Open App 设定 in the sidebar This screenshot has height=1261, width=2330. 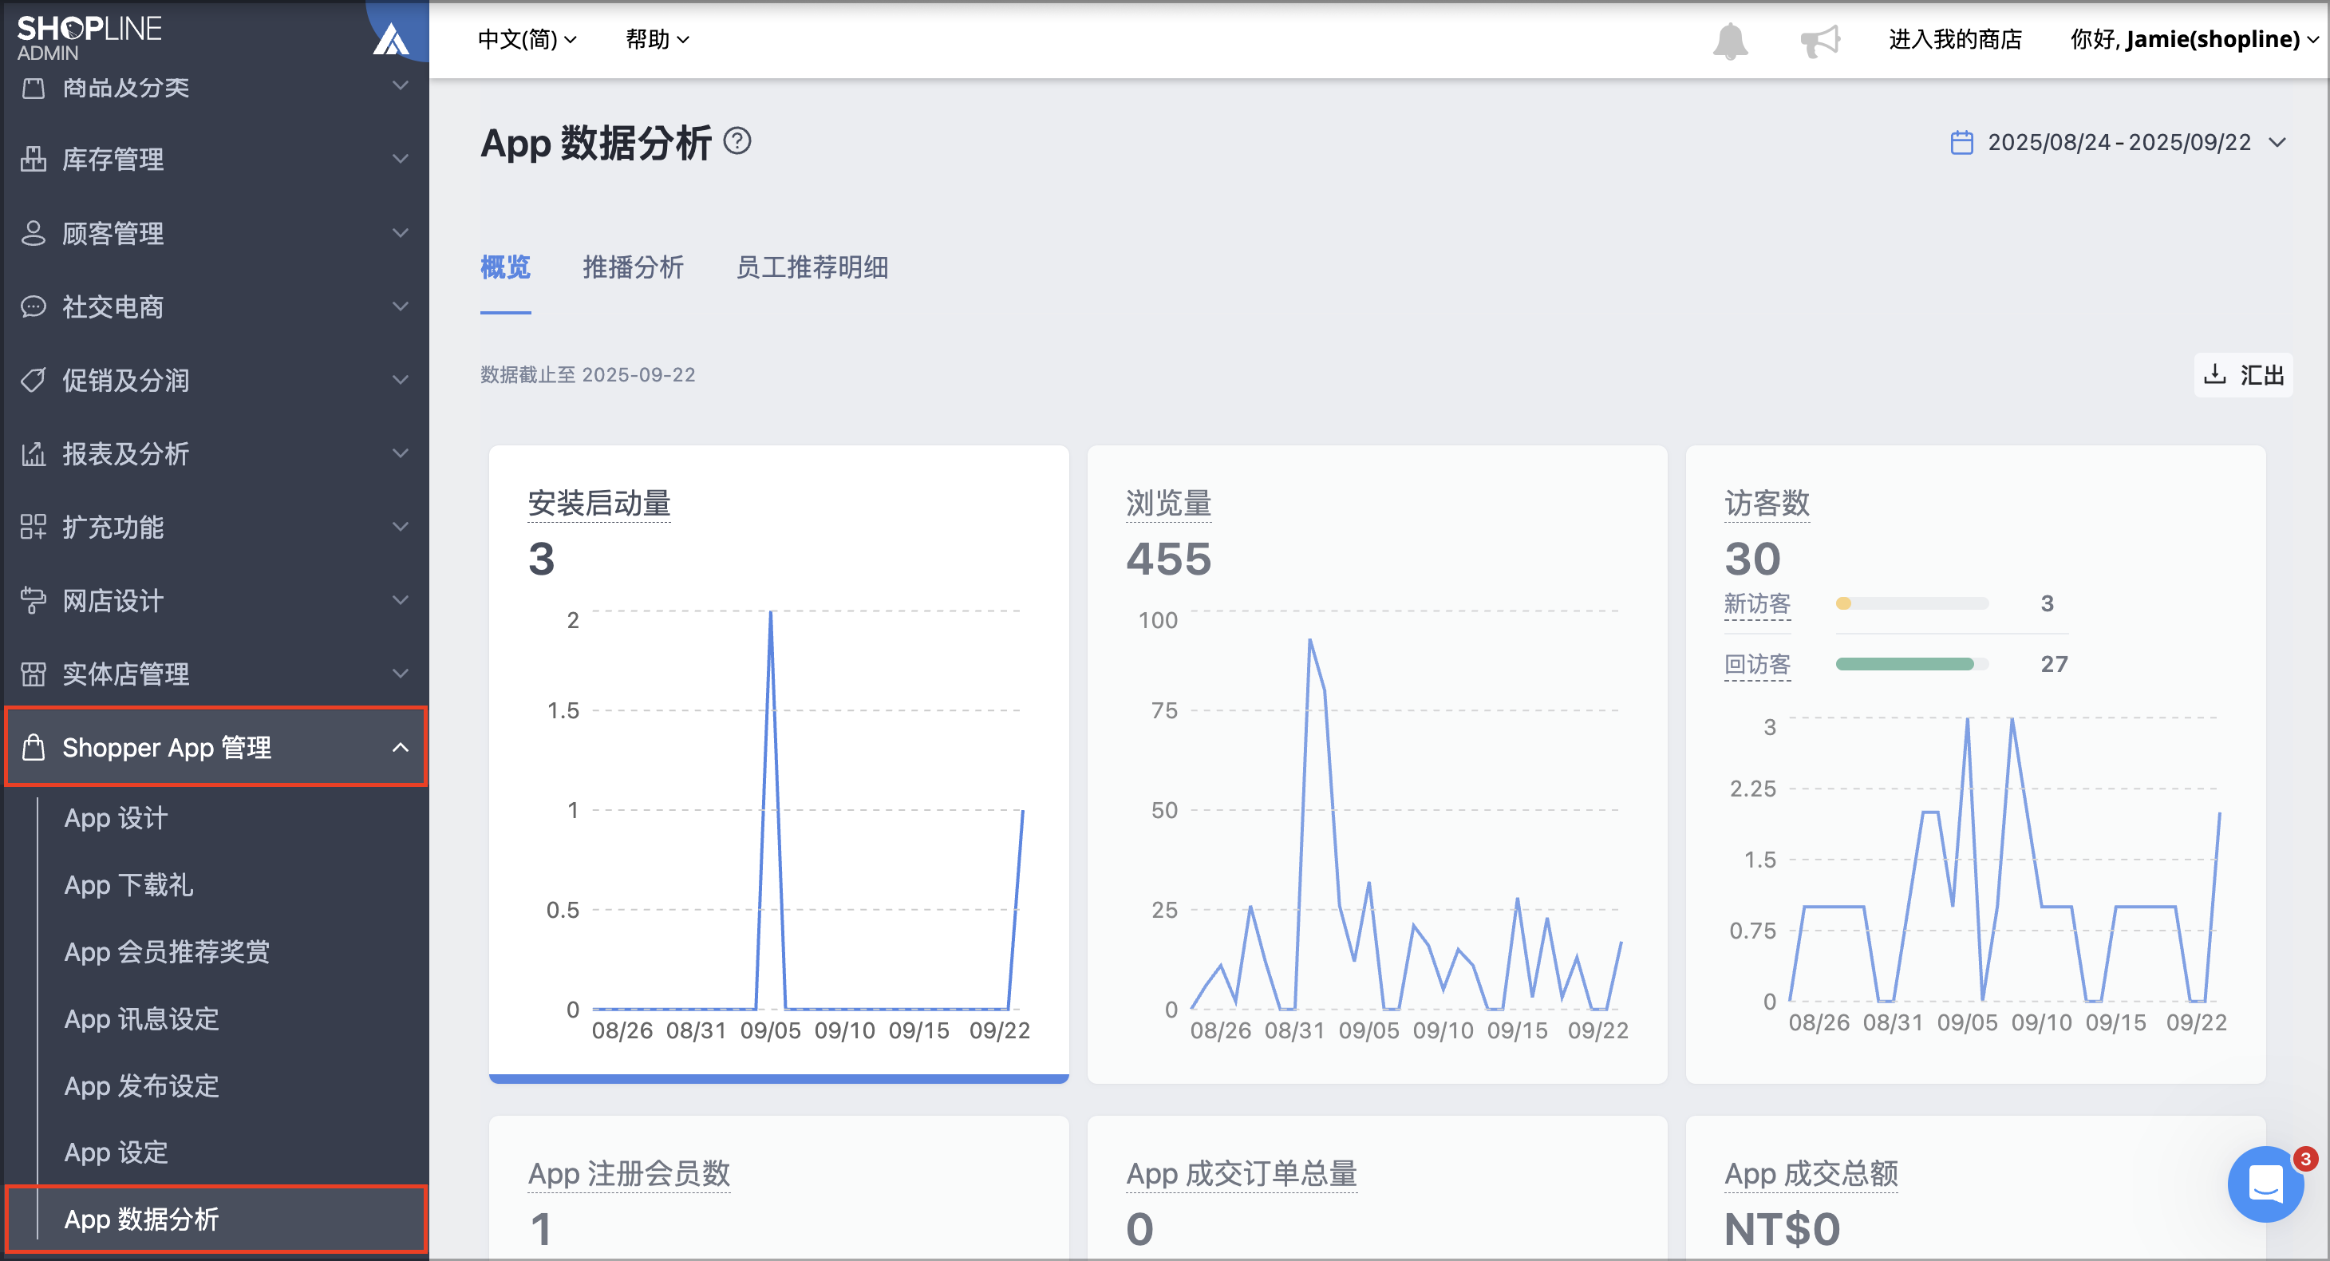116,1152
